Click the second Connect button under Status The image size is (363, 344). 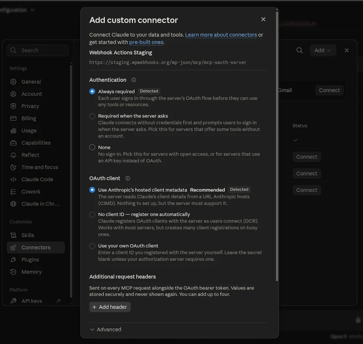pyautogui.click(x=307, y=173)
